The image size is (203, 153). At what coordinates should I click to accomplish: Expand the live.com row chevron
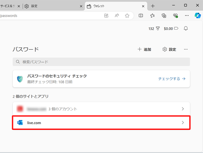(183, 122)
